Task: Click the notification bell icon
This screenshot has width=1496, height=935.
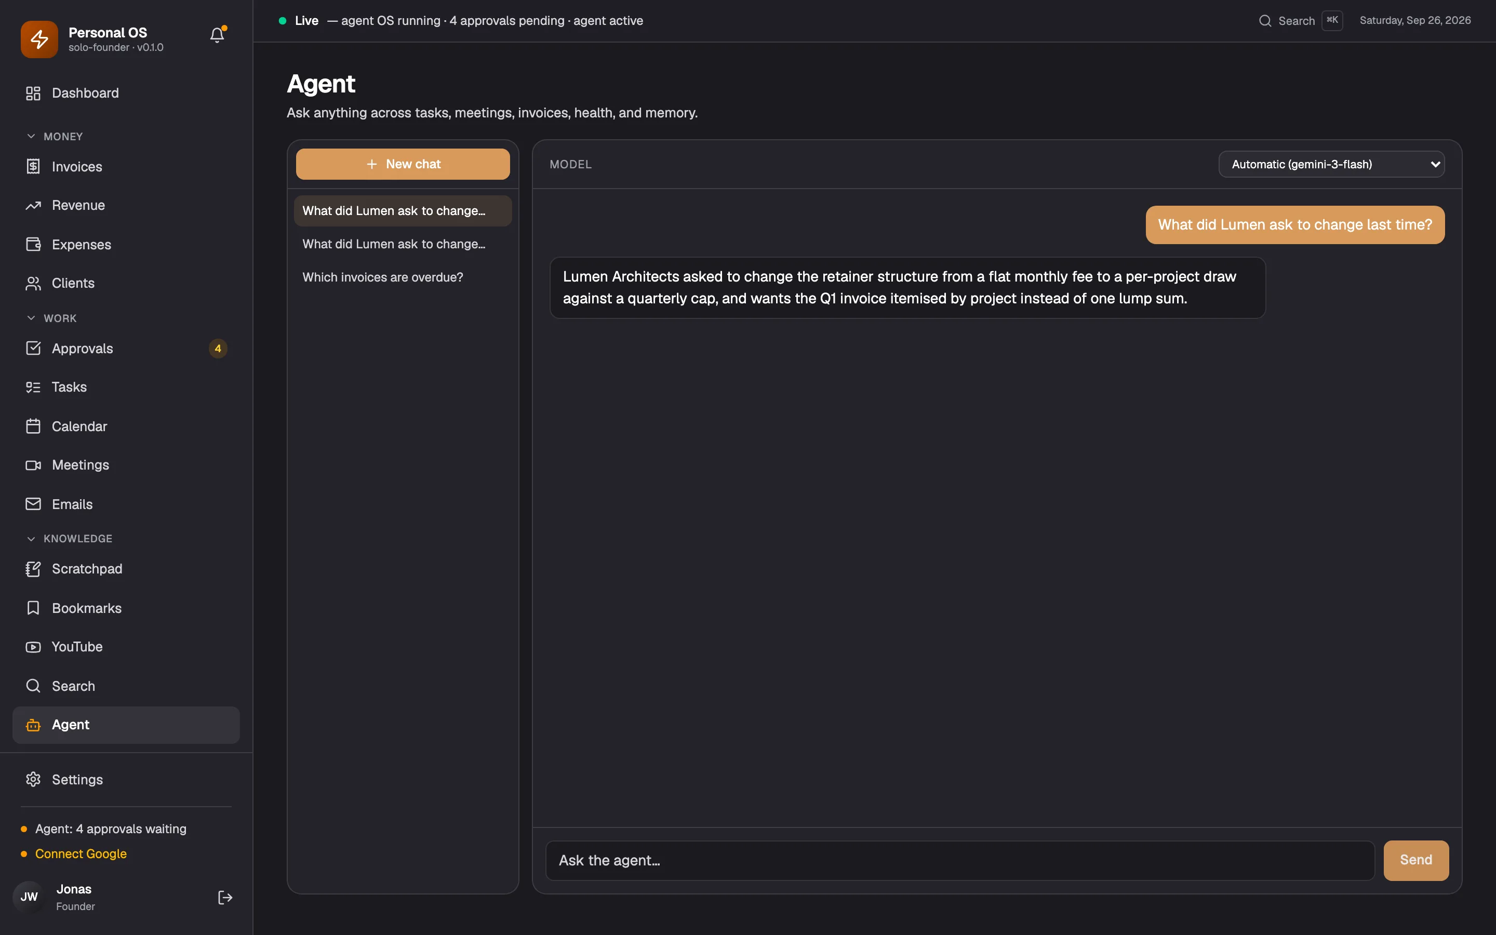Action: [217, 35]
